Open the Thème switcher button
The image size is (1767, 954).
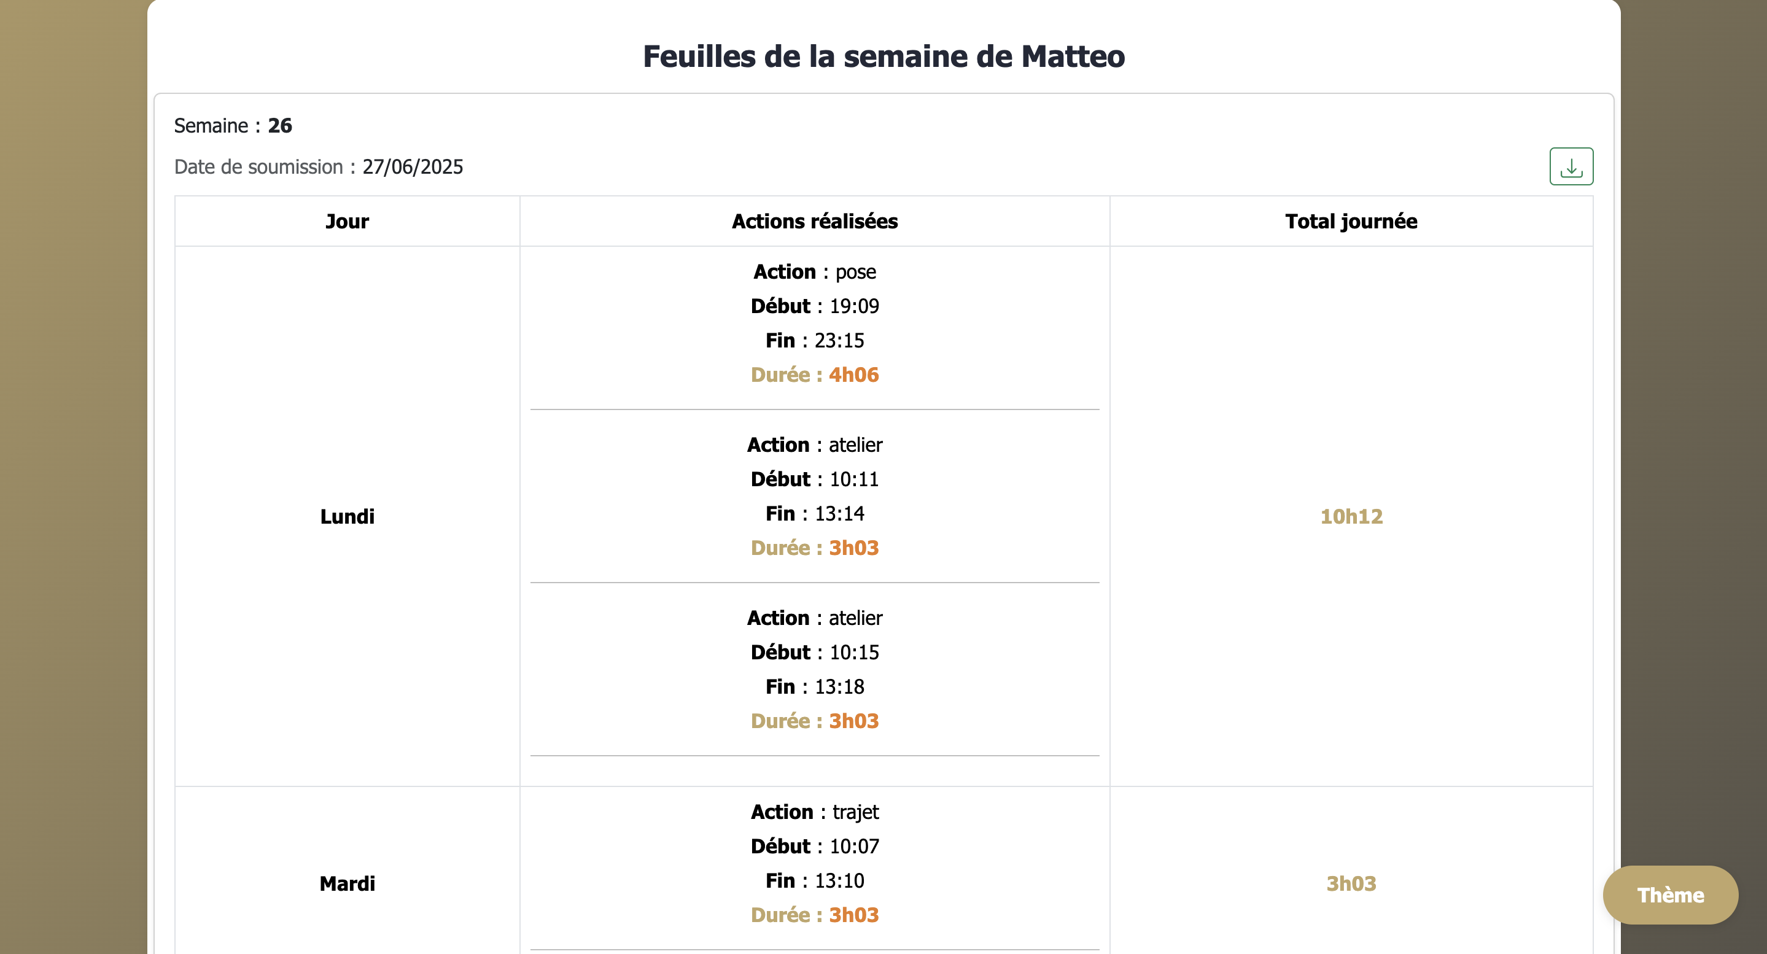[x=1669, y=894]
